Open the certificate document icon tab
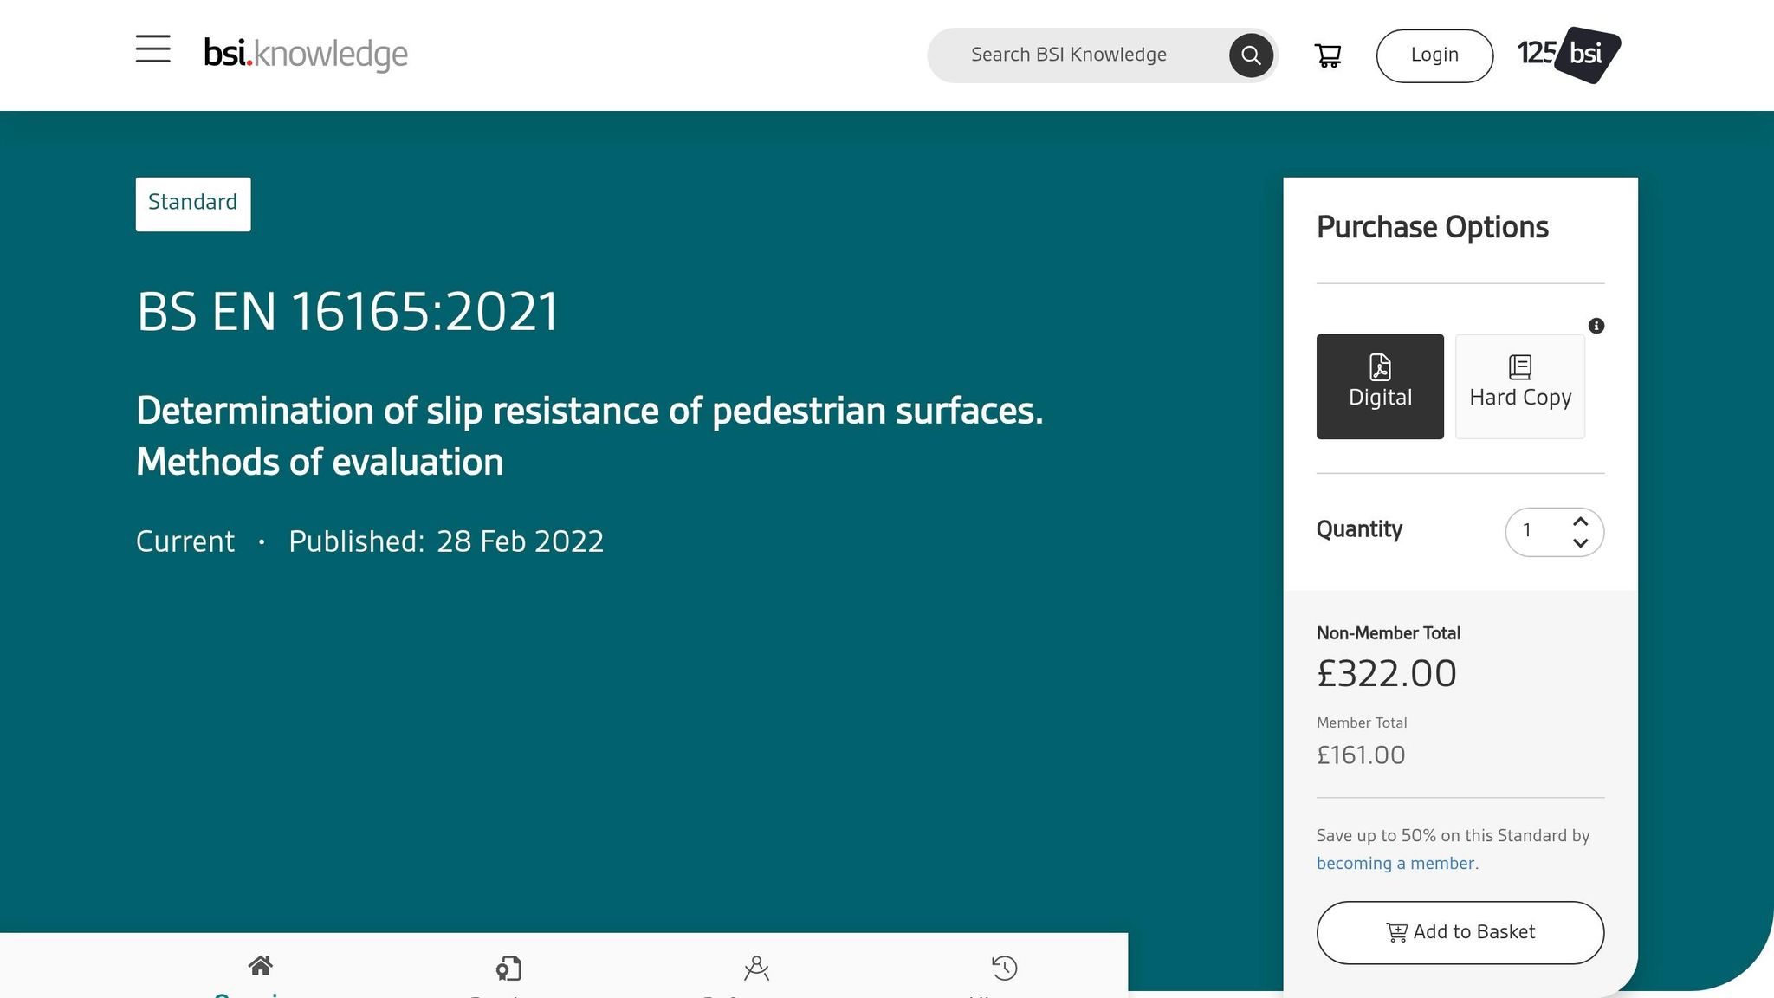1774x998 pixels. click(508, 968)
